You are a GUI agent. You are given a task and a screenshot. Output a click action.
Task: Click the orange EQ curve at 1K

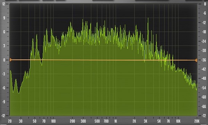click(x=116, y=60)
